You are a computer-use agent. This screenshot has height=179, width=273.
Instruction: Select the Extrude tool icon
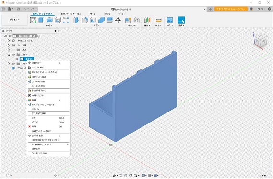coord(41,20)
